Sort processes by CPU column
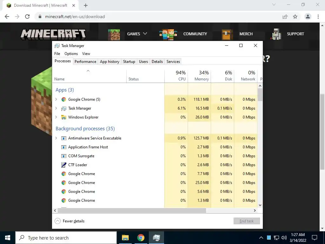325x244 pixels. click(x=176, y=76)
